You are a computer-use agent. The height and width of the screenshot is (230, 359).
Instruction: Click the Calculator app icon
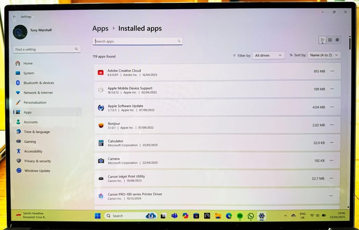101,143
